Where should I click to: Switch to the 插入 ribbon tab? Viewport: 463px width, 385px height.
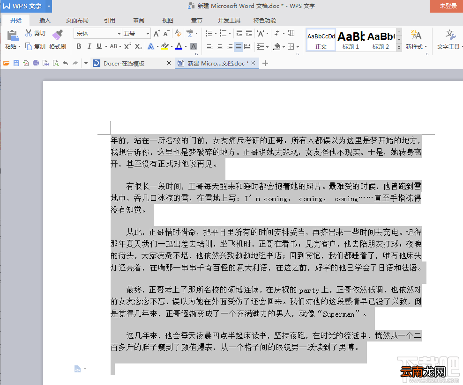[45, 20]
